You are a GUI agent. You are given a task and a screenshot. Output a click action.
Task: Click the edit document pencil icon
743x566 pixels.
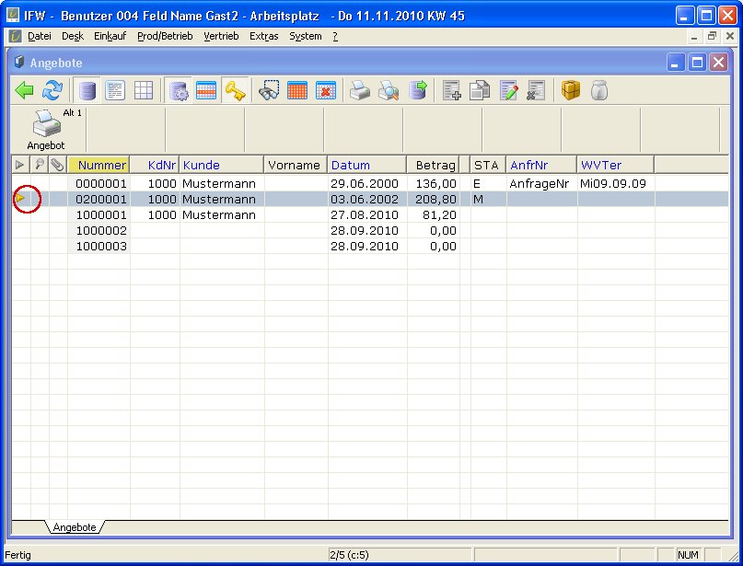point(508,90)
